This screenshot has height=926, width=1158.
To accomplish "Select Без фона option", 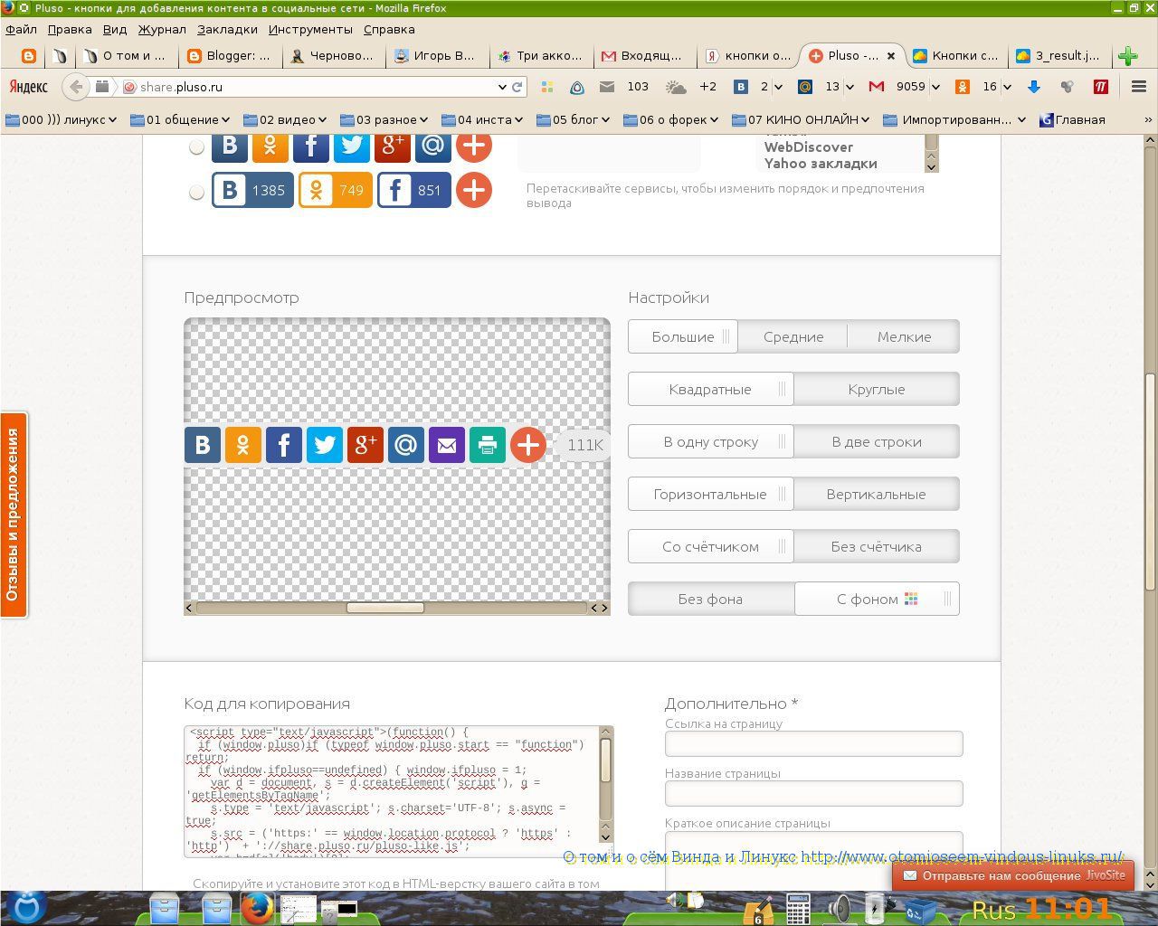I will point(710,599).
